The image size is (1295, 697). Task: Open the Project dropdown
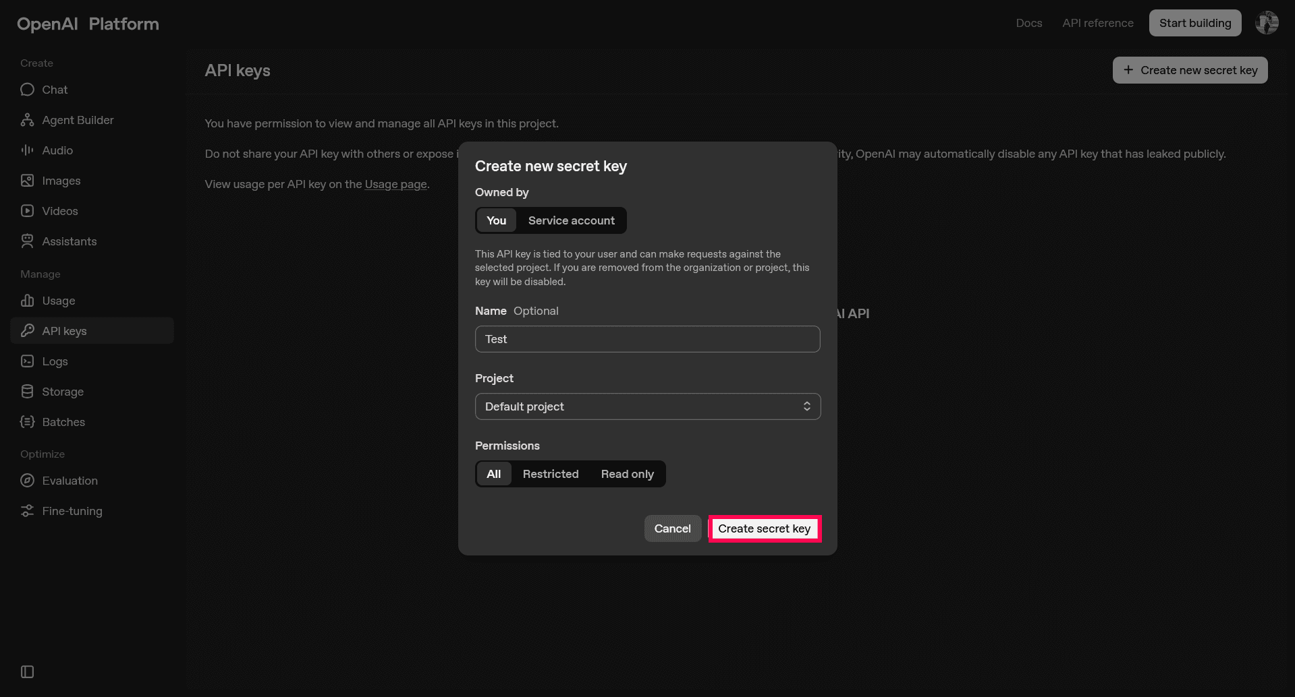coord(647,406)
